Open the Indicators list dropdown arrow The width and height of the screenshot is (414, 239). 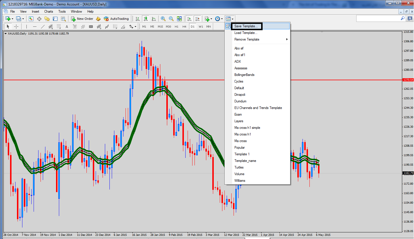(x=211, y=19)
